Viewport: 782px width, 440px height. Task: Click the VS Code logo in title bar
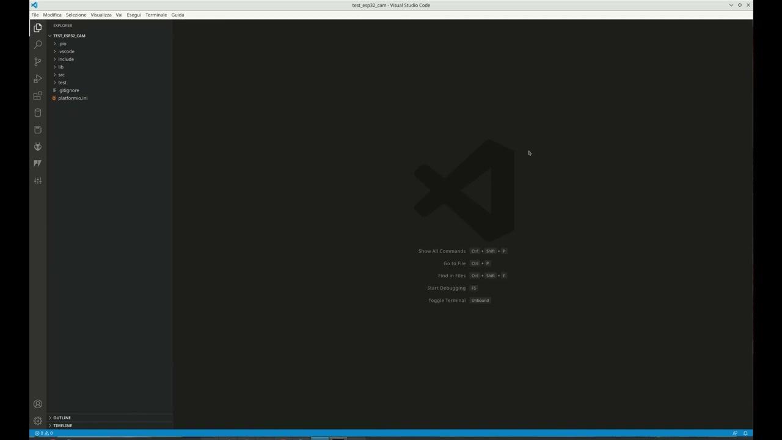tap(34, 5)
